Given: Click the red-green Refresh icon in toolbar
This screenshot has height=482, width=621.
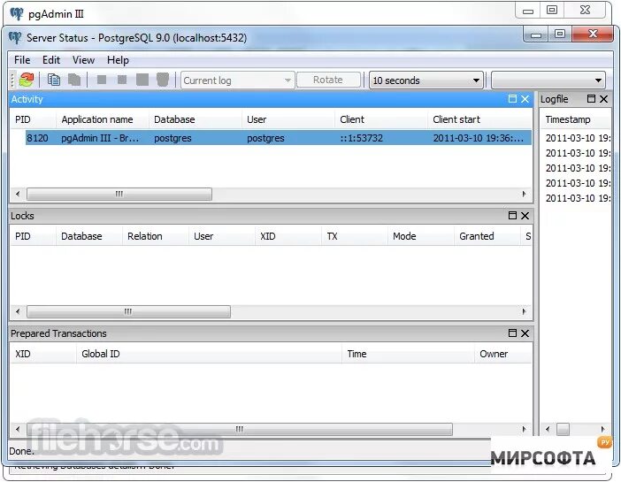Looking at the screenshot, I should tap(27, 80).
